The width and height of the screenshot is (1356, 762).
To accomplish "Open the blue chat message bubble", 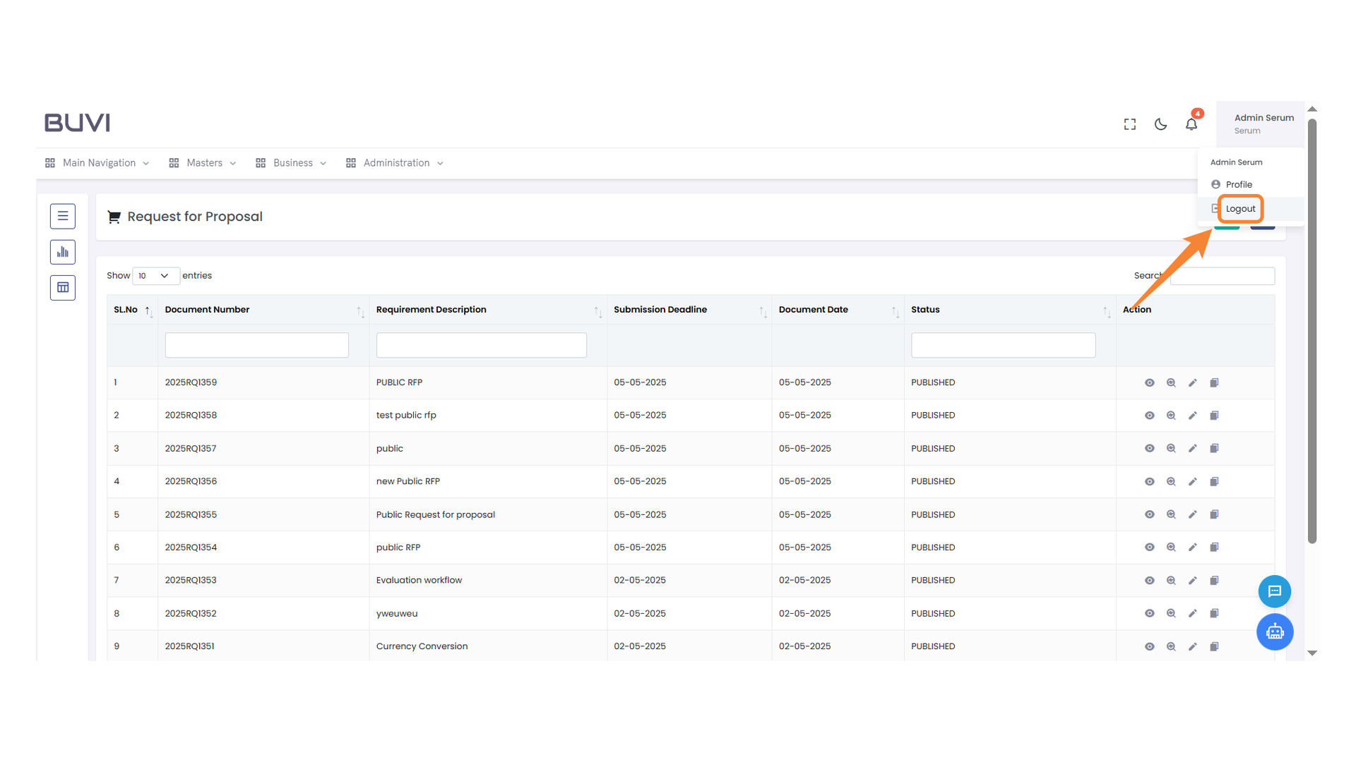I will [x=1274, y=591].
